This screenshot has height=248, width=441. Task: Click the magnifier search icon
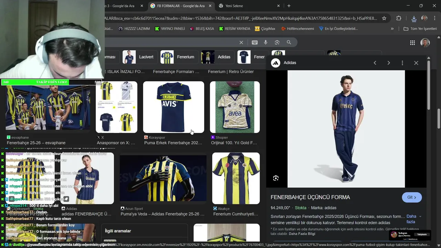tap(289, 42)
